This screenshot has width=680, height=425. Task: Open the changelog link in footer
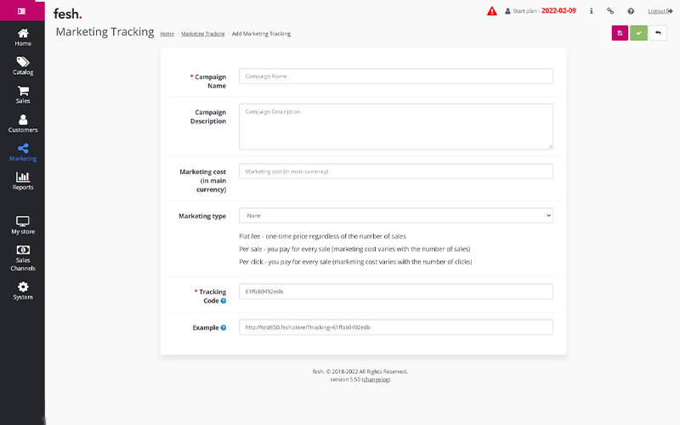(376, 379)
